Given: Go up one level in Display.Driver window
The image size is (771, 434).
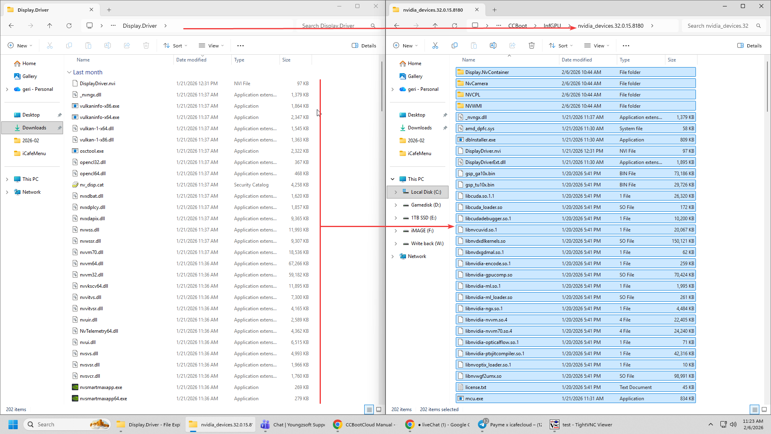Looking at the screenshot, I should [50, 26].
